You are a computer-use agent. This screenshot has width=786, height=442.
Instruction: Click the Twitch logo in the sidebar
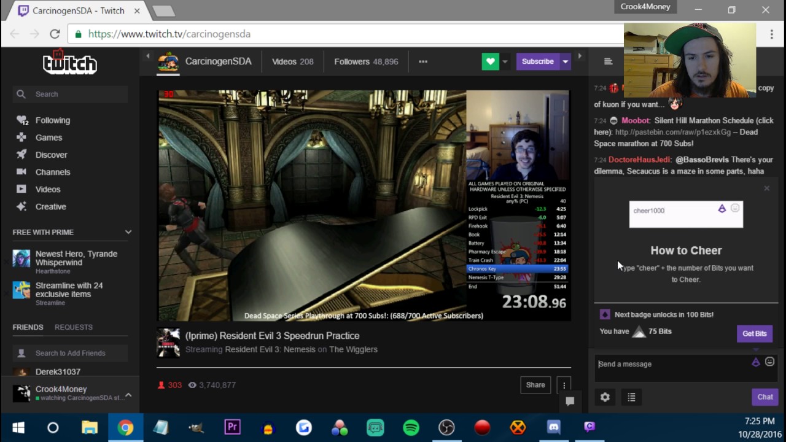(x=69, y=63)
